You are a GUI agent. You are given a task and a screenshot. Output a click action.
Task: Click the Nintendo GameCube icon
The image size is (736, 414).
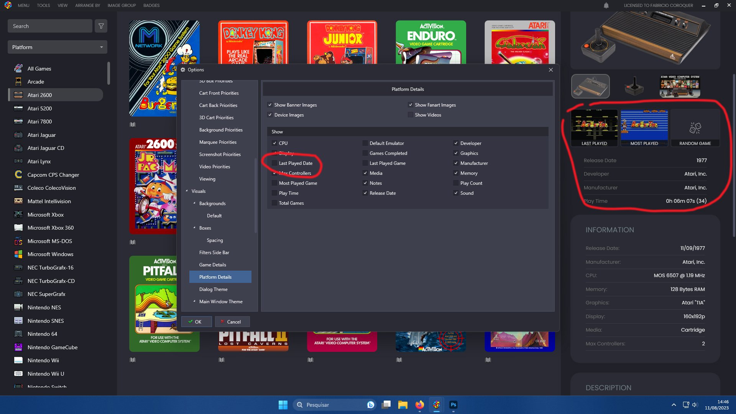point(18,347)
